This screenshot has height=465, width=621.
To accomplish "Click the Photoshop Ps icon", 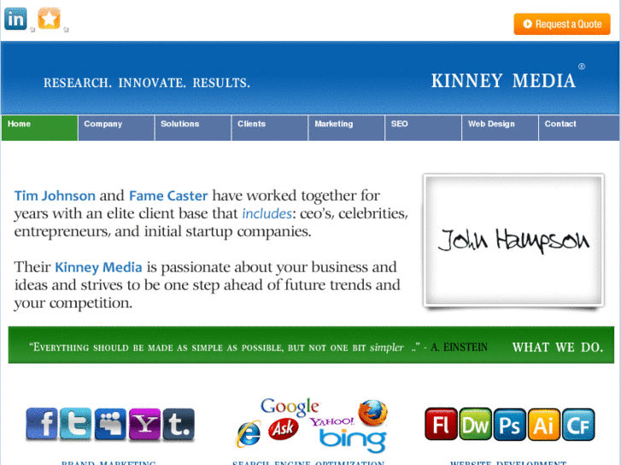I will [510, 425].
